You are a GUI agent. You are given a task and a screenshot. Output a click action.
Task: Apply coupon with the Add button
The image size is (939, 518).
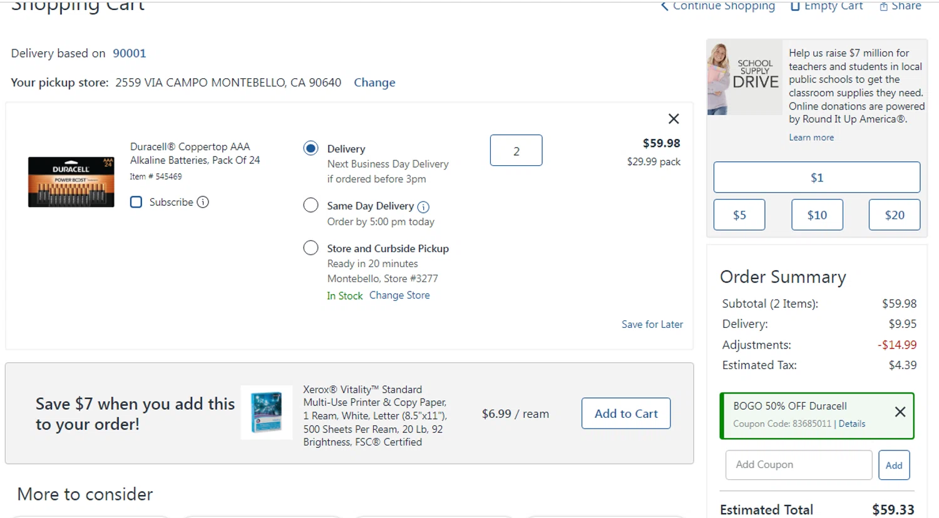894,465
